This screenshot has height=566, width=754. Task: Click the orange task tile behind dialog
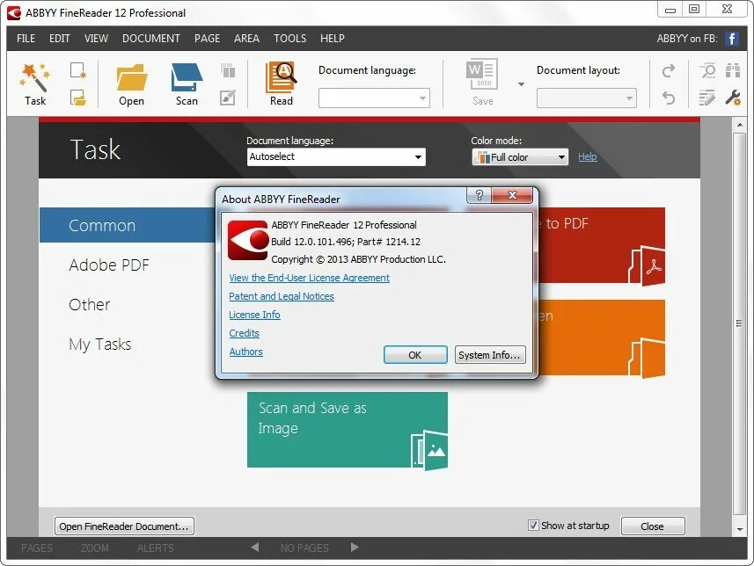tap(601, 337)
